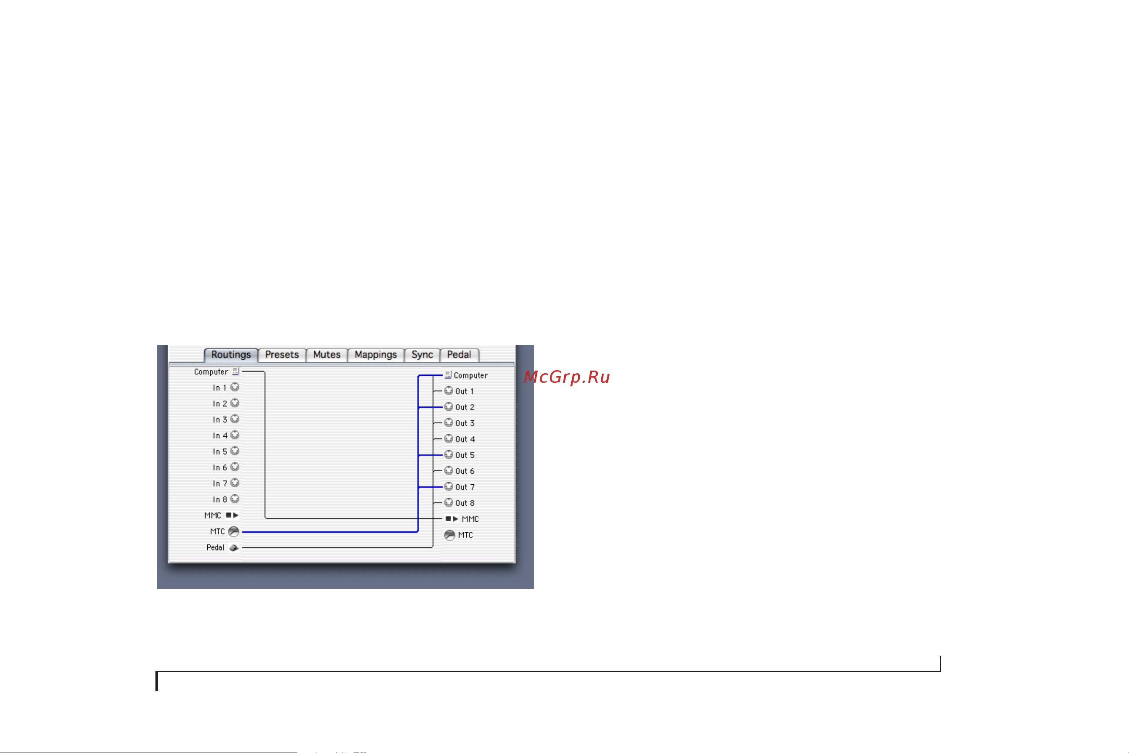Screen dimensions: 1129x753
Task: Select the black Pedal routing cable line
Action: (x=337, y=547)
